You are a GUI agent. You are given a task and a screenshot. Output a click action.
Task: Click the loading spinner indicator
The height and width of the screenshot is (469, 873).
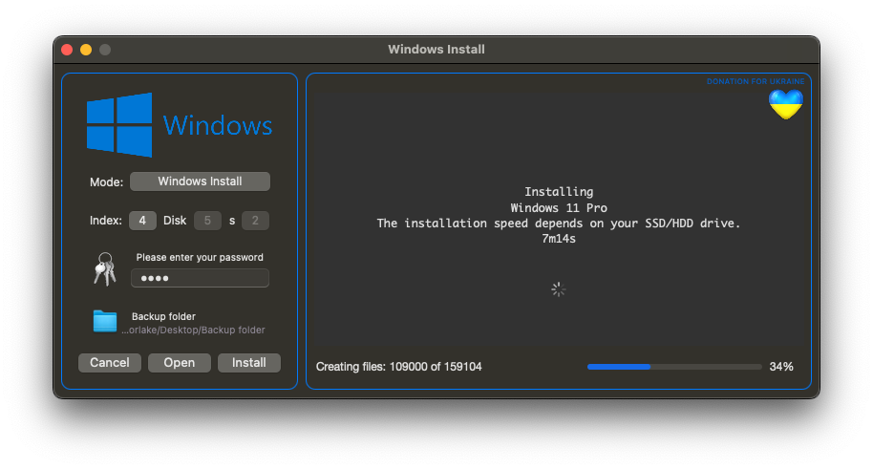click(x=559, y=289)
